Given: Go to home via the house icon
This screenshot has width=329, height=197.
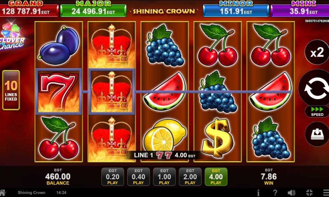Looking at the screenshot, I should pos(3,192).
